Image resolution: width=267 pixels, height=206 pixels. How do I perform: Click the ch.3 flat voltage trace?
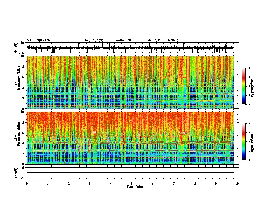coord(130,172)
